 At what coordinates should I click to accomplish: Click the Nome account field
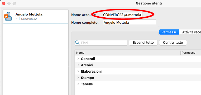click(123, 15)
